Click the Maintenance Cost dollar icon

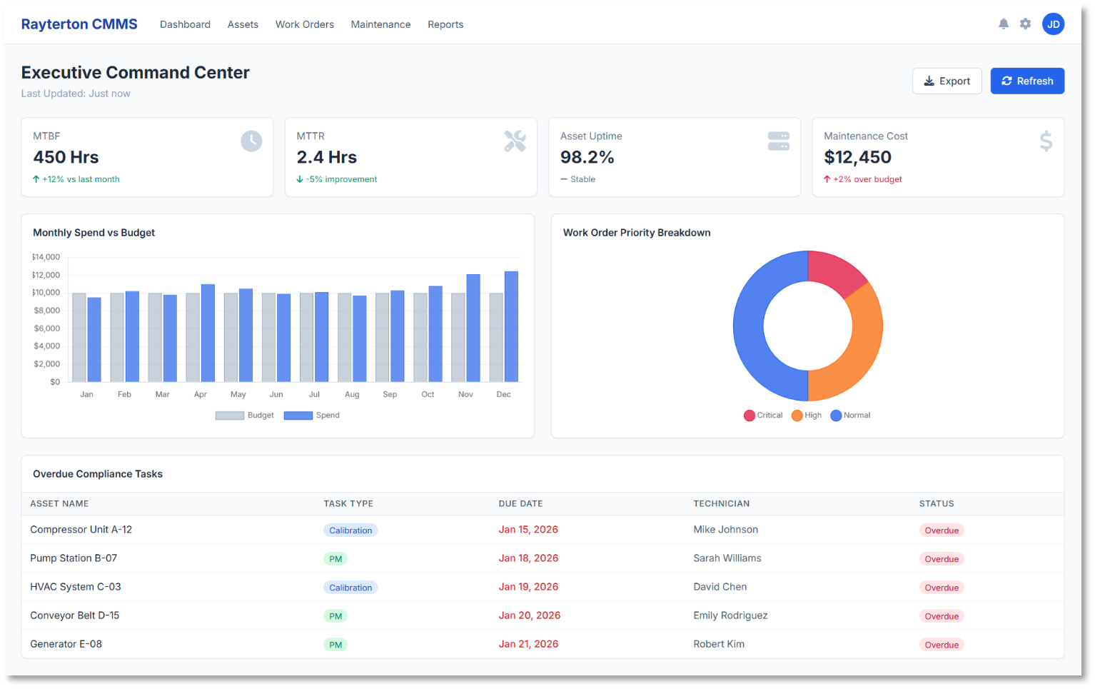point(1046,141)
